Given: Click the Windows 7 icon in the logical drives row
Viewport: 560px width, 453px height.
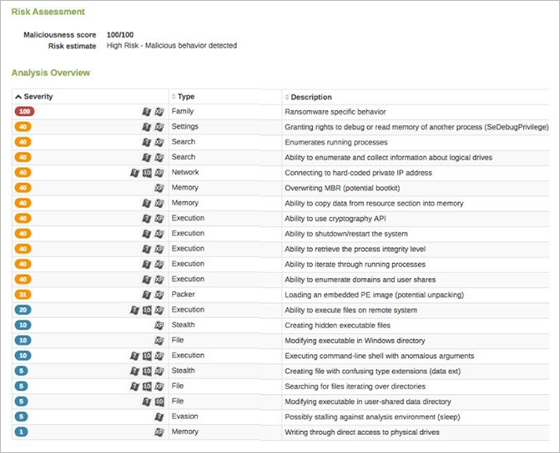Looking at the screenshot, I should tap(147, 157).
